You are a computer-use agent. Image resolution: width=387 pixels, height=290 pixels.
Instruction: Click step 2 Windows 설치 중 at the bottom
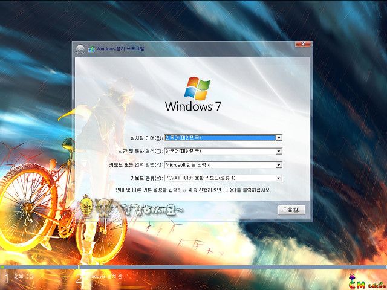click(x=99, y=277)
